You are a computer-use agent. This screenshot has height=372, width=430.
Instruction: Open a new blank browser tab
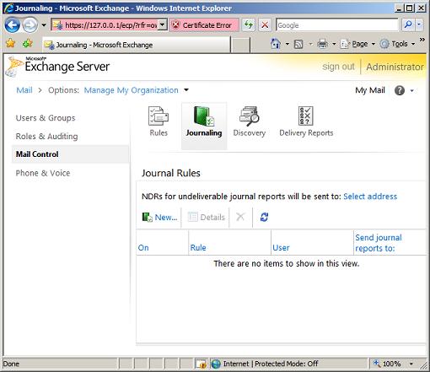pos(240,45)
